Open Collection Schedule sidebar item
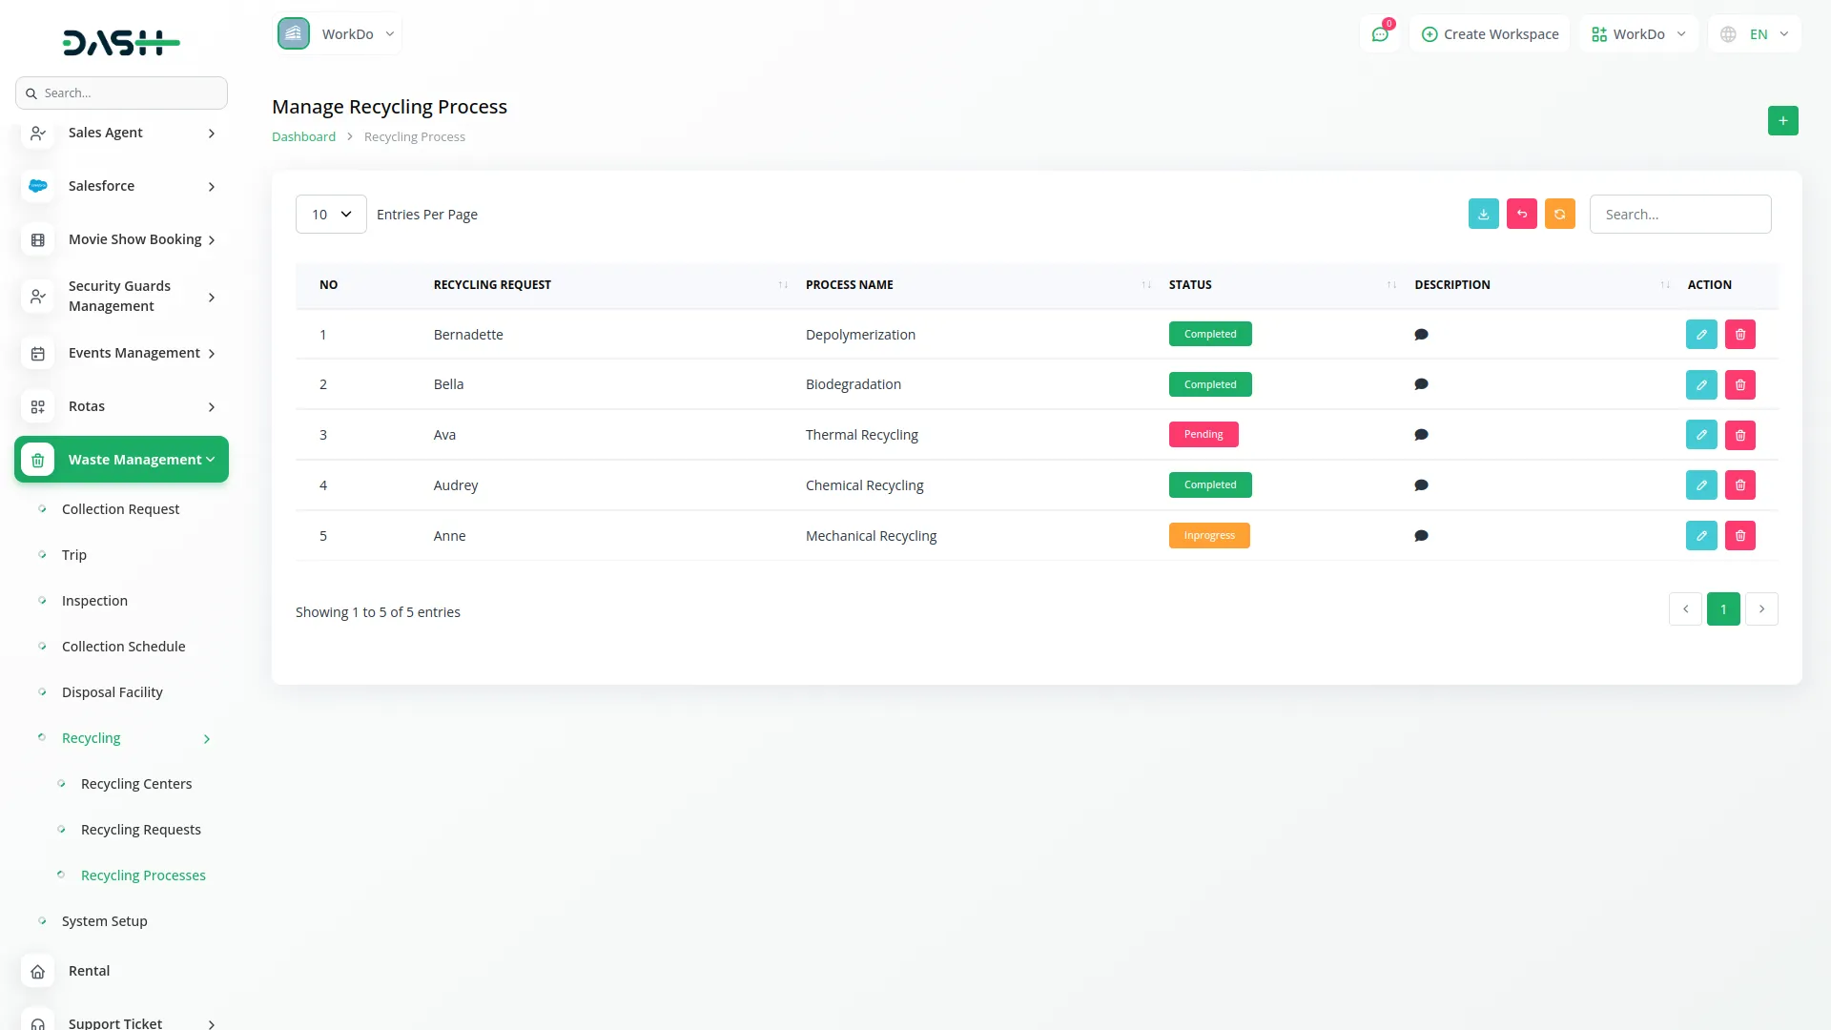This screenshot has width=1831, height=1030. tap(123, 647)
